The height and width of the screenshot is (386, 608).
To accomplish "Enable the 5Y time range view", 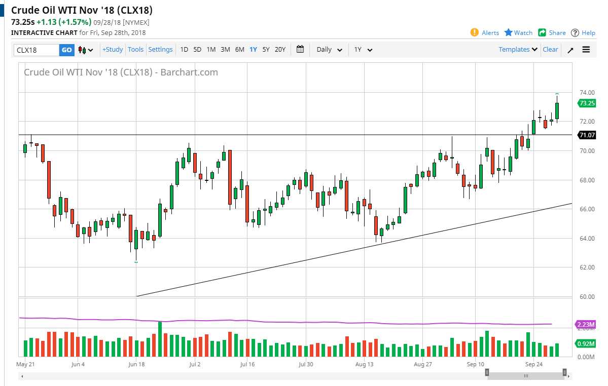I will (266, 49).
